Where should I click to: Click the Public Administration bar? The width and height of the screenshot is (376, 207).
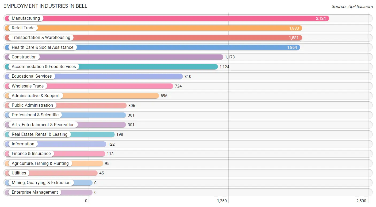coord(66,105)
